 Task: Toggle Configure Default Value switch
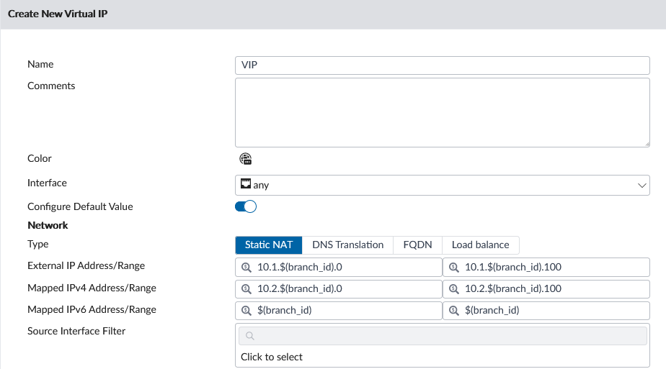point(246,207)
